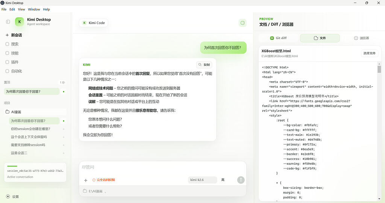Image resolution: width=385 pixels, height=203 pixels.
Task: Click the KIMI label on the reply card
Action: 87,65
